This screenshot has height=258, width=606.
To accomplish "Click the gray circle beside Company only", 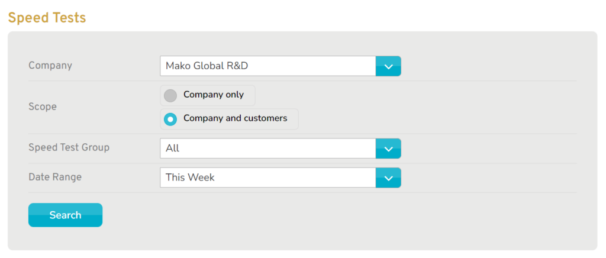I will coord(170,96).
